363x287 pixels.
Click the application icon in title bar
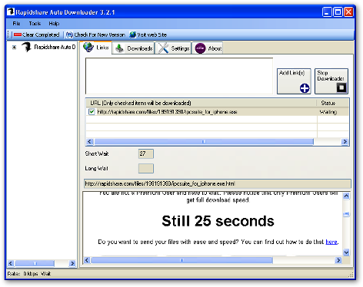(11, 12)
